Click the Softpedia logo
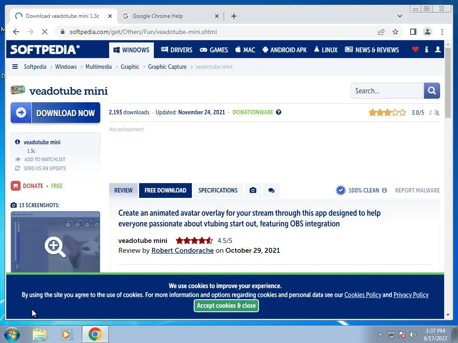The width and height of the screenshot is (458, 343). click(45, 50)
